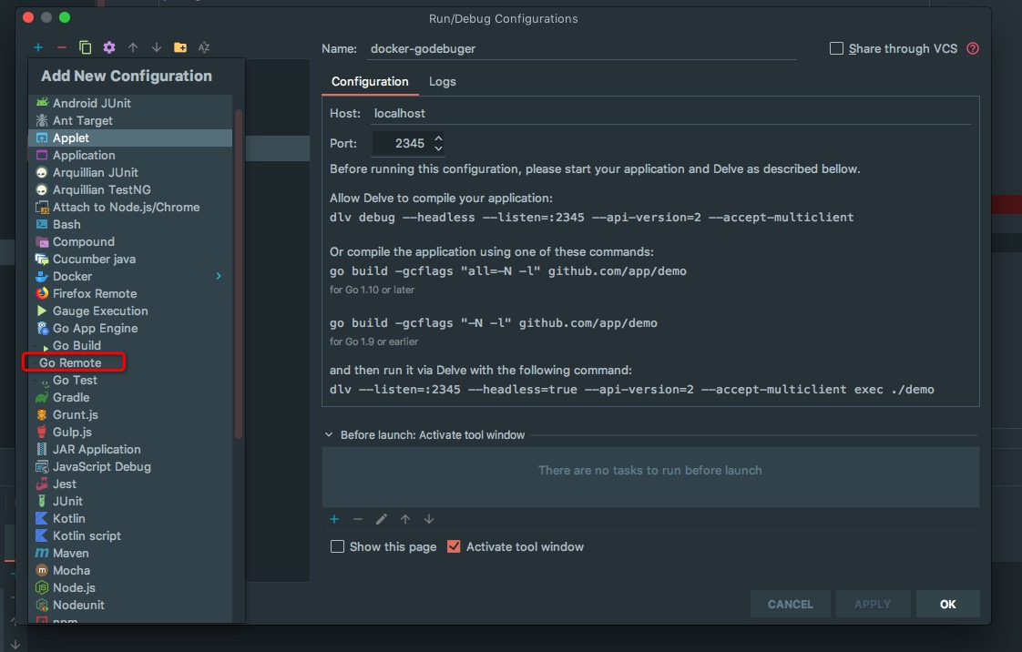Move configuration up with the arrow icon
The height and width of the screenshot is (652, 1022).
(x=132, y=46)
